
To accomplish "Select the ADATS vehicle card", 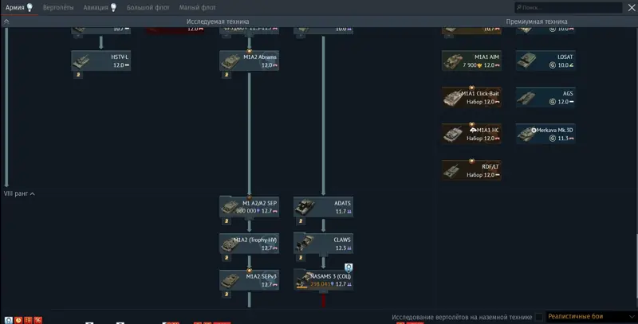I will coord(323,207).
